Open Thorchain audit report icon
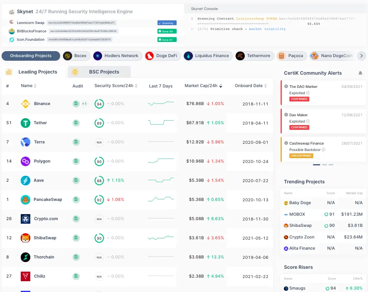The image size is (368, 292). [x=76, y=257]
